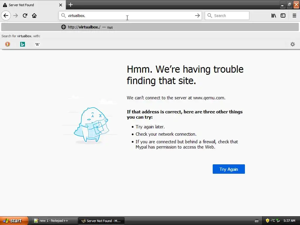Reload the current page

pos(25,16)
